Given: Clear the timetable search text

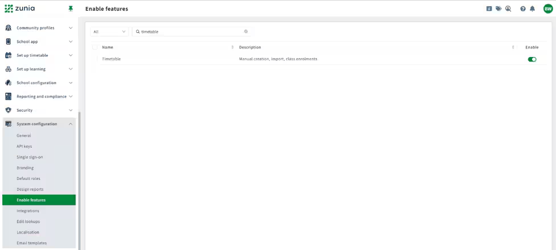Looking at the screenshot, I should click(x=246, y=31).
